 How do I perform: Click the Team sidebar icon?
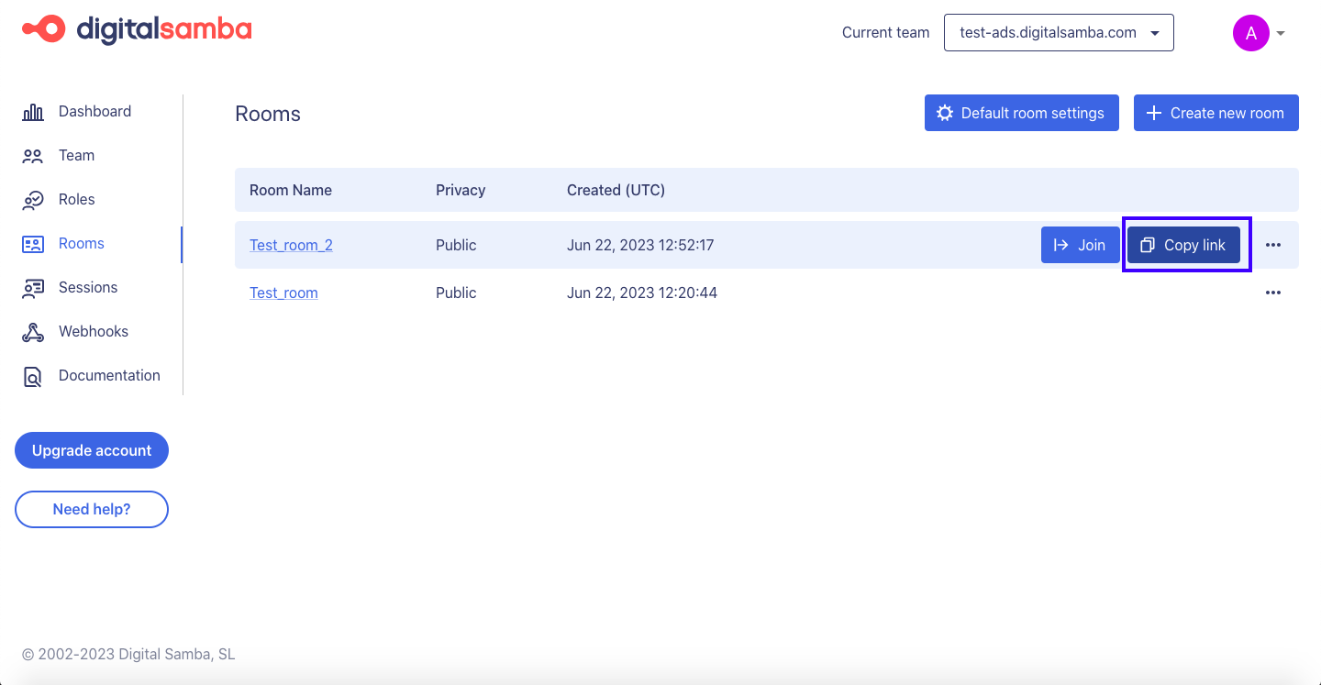[x=33, y=155]
